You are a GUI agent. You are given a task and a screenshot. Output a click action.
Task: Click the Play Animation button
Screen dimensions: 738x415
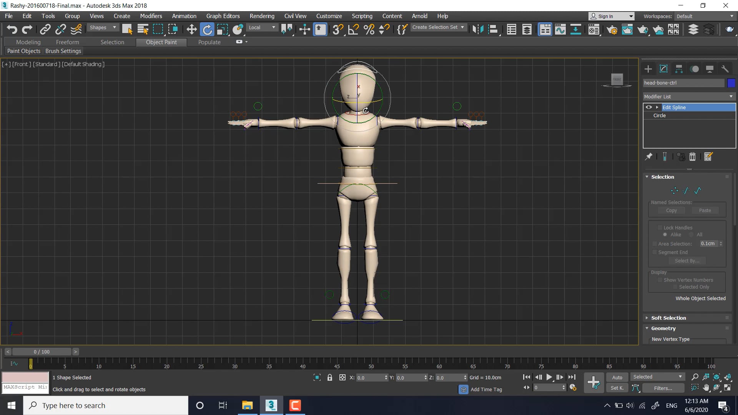(x=549, y=377)
